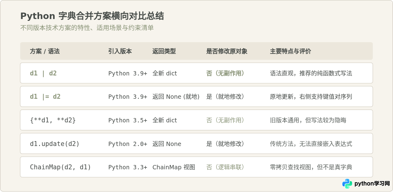
Task: Click '零拷贝查找视图，但不是真字典'
Action: coord(311,167)
